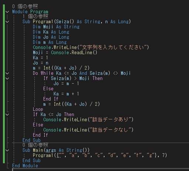This screenshot has width=189, height=171.
Task: Click 'n As Long' parameter in signature
Action: tap(117, 22)
